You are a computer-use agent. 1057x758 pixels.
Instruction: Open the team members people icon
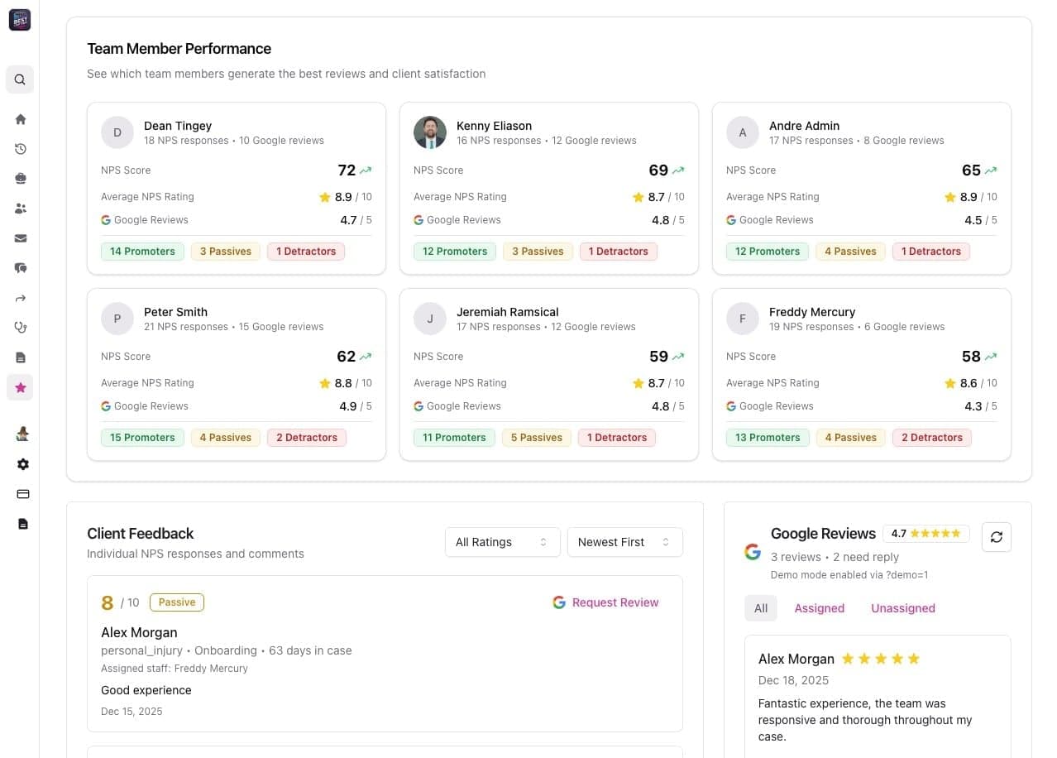20,209
